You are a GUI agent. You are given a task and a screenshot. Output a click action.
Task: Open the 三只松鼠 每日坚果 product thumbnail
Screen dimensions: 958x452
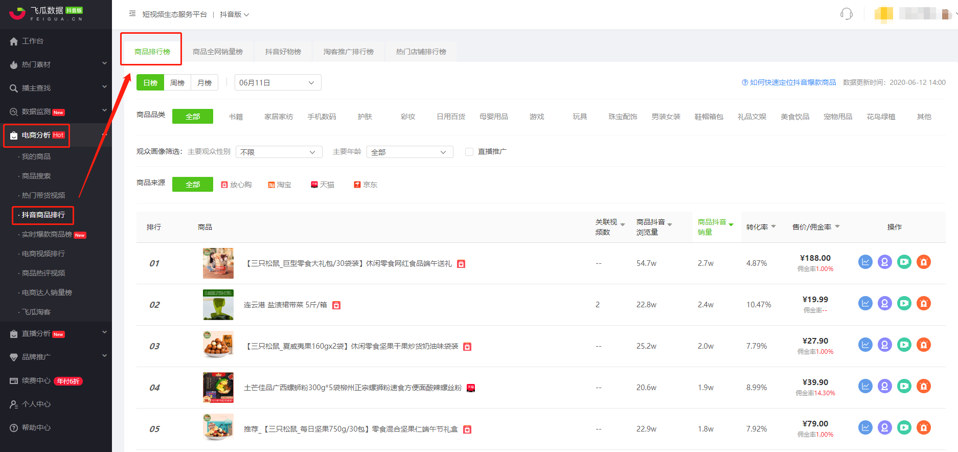pyautogui.click(x=218, y=428)
